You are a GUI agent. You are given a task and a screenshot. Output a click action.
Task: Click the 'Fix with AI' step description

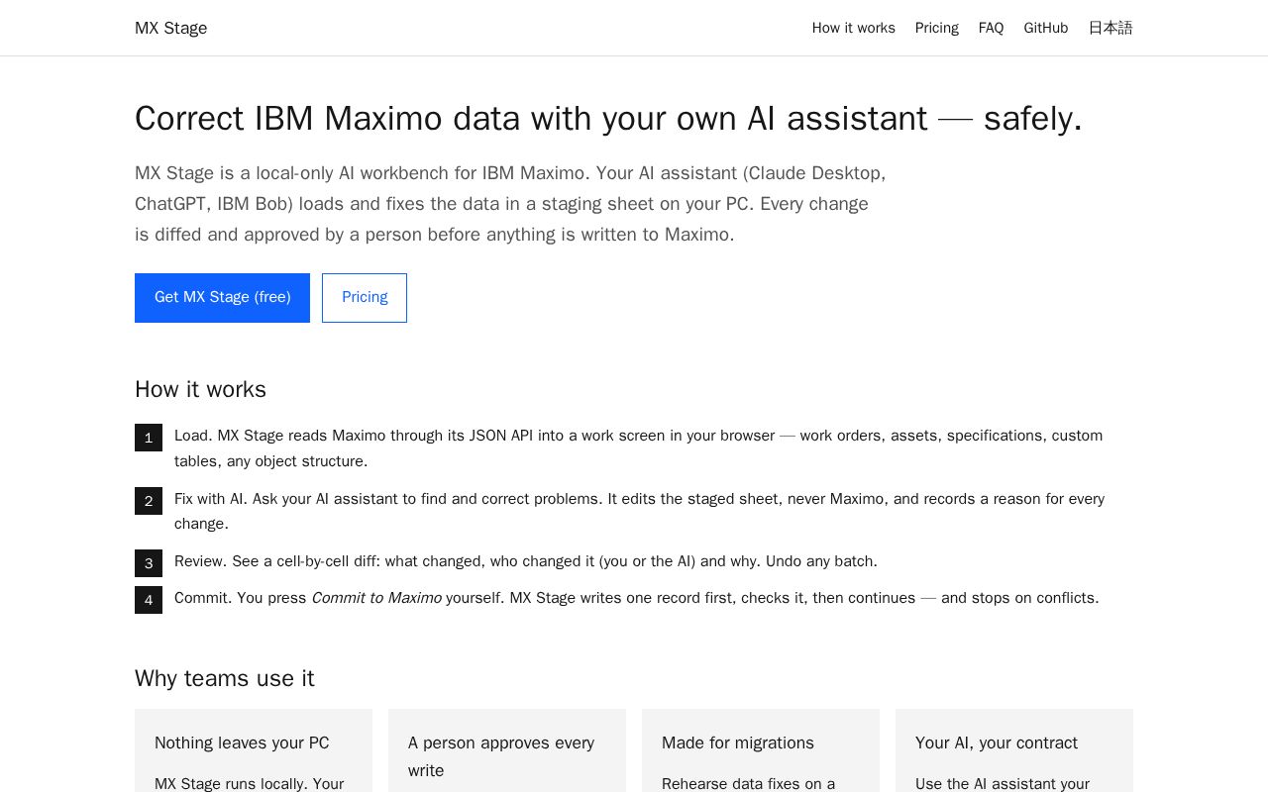pos(639,511)
